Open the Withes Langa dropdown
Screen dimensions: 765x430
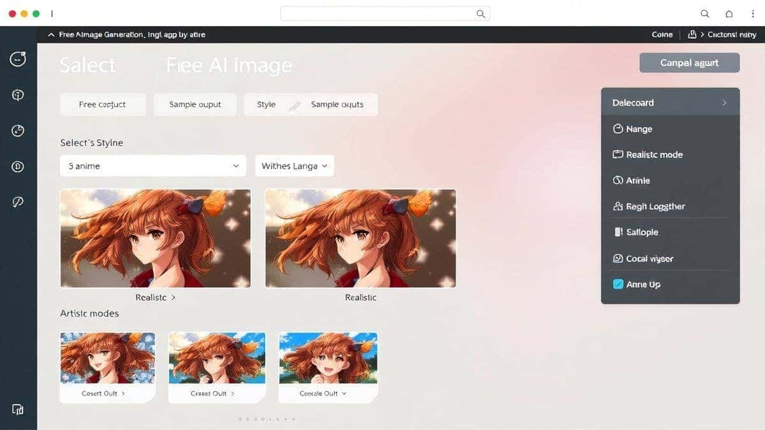[x=295, y=166]
